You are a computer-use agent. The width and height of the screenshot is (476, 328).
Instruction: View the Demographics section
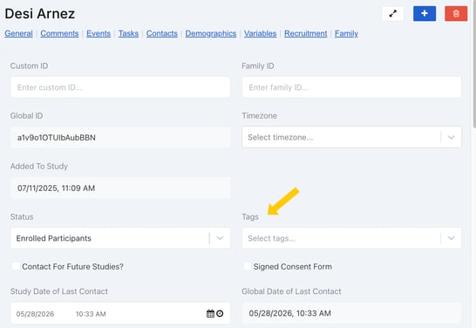(211, 33)
